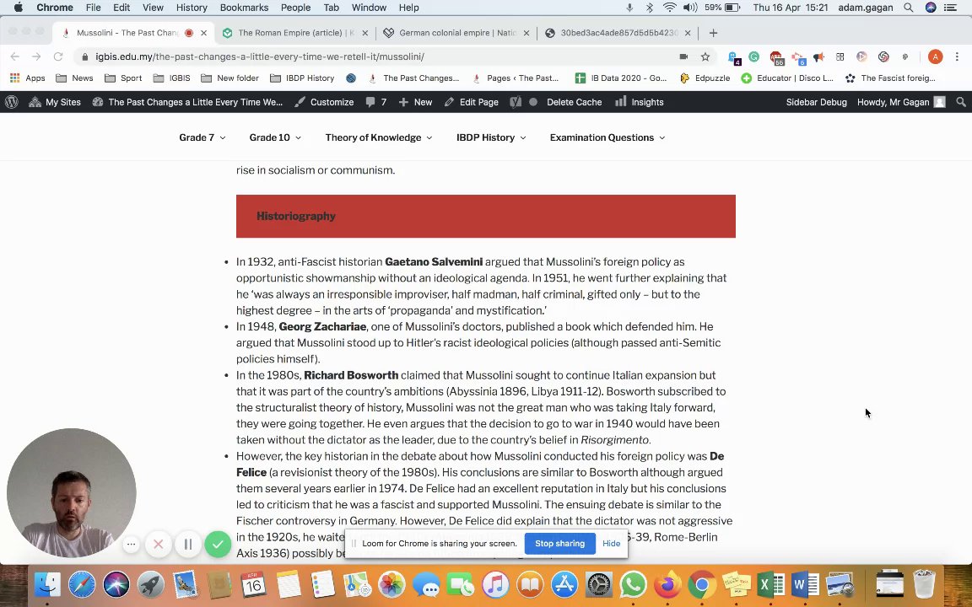Open the Howdy, Mr Gagan account menu
Image resolution: width=972 pixels, height=607 pixels.
coord(901,102)
